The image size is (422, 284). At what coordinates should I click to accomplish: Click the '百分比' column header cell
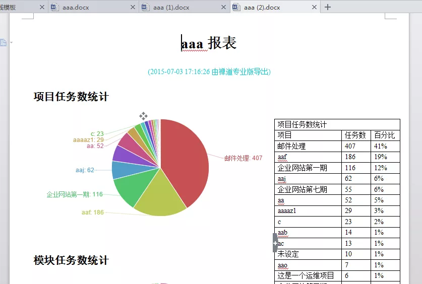pyautogui.click(x=385, y=135)
